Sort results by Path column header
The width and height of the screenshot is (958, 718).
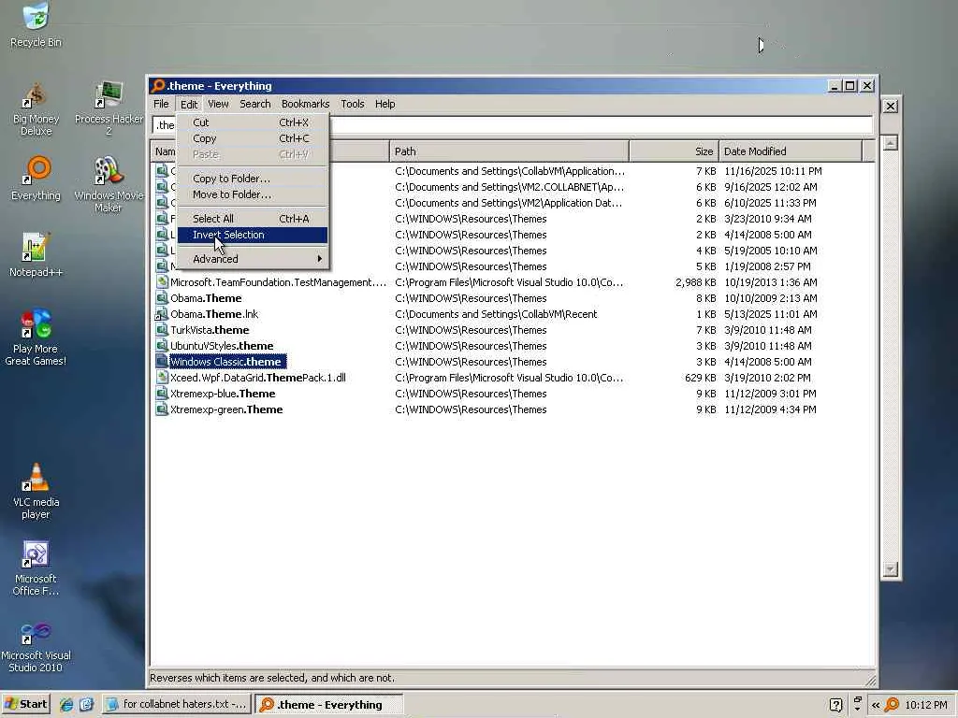[x=509, y=151]
